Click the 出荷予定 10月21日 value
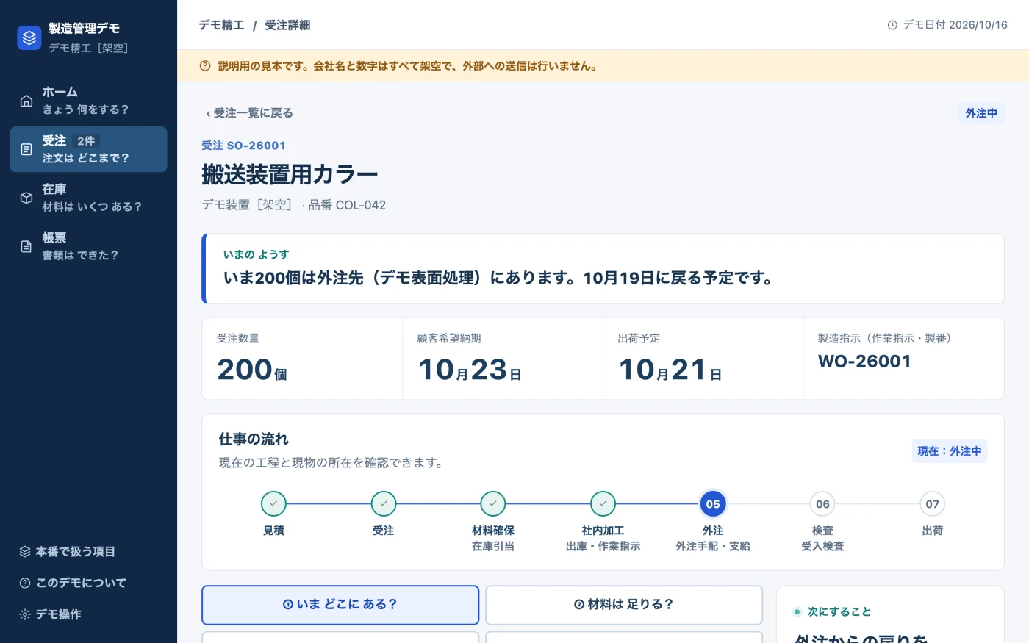 (x=670, y=370)
